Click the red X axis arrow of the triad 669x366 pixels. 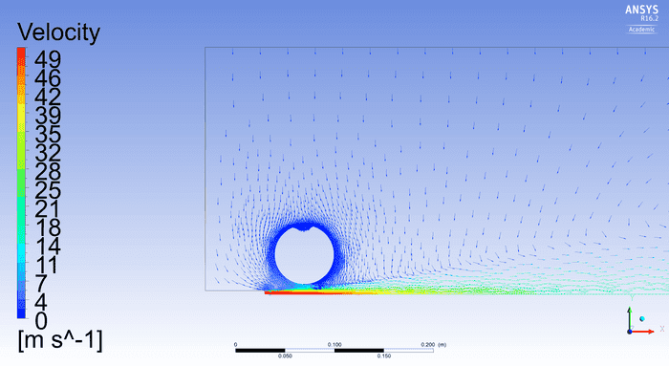click(x=643, y=332)
